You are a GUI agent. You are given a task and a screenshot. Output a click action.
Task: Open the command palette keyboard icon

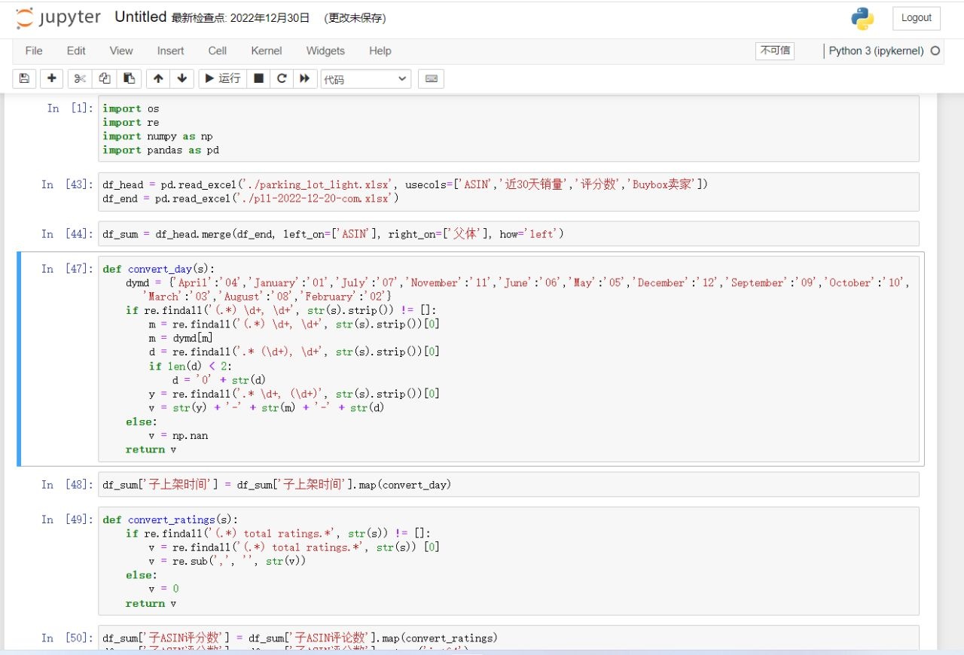point(432,78)
